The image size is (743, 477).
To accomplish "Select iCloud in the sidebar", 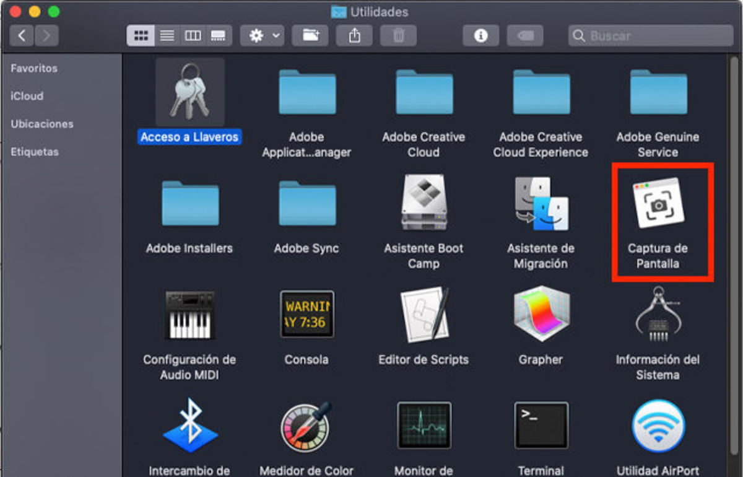I will 27,96.
